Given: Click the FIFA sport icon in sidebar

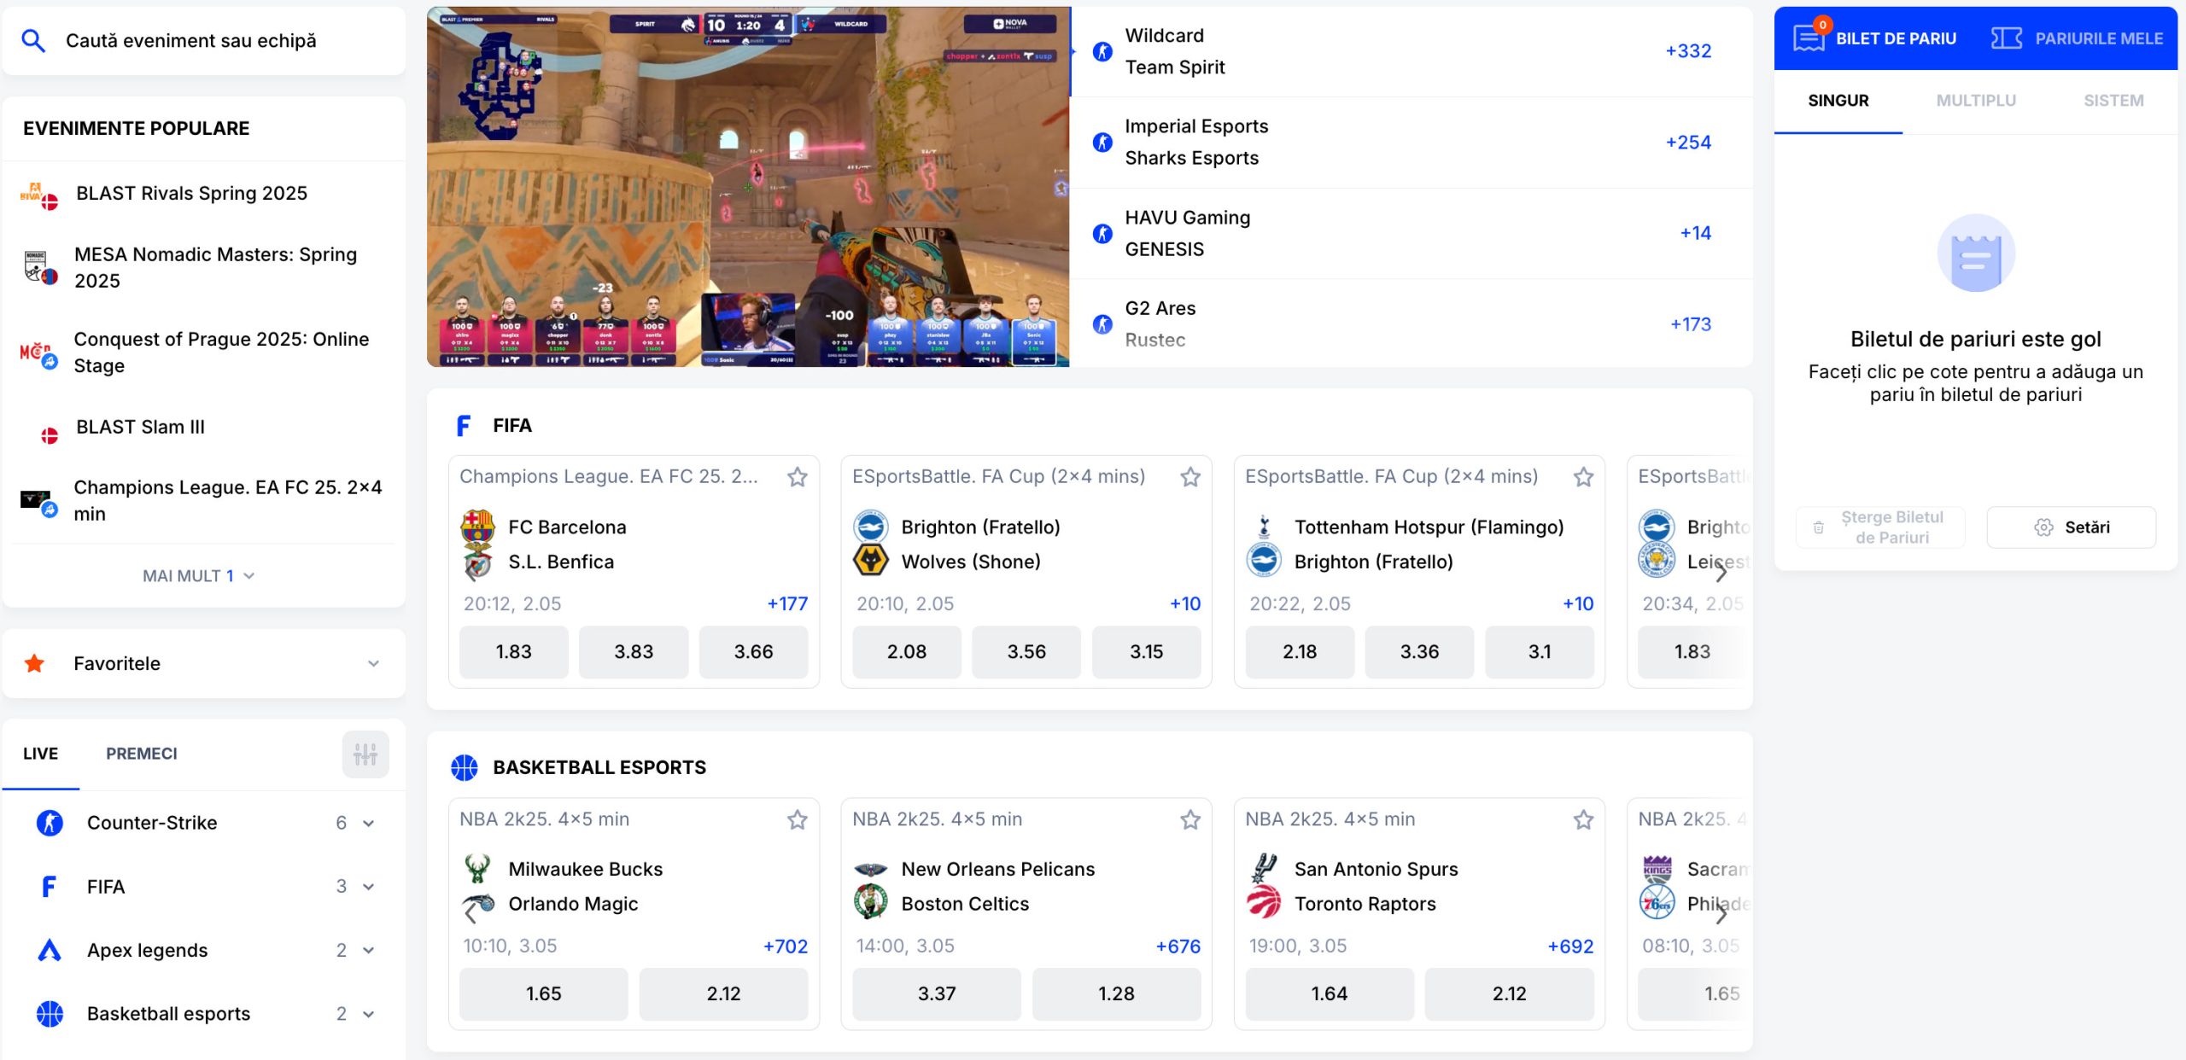Looking at the screenshot, I should point(50,887).
